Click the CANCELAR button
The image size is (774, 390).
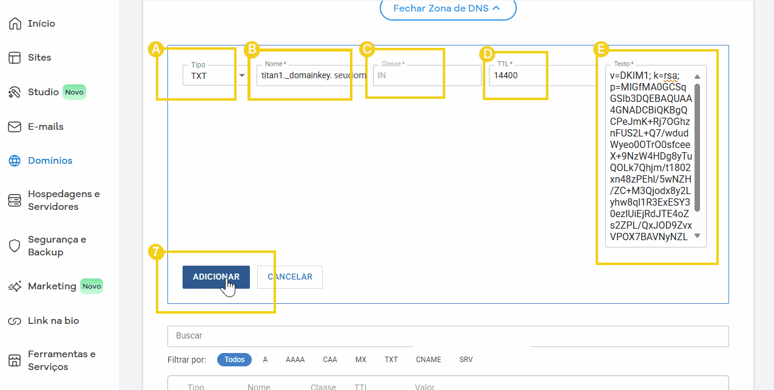coord(289,277)
